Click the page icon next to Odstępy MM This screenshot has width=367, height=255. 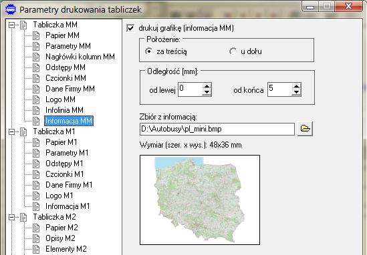point(36,67)
